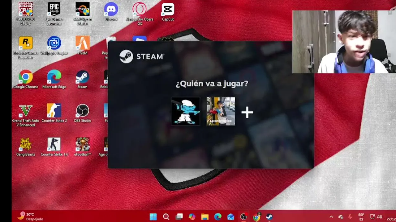Open File Explorer from the taskbar

pos(205,217)
